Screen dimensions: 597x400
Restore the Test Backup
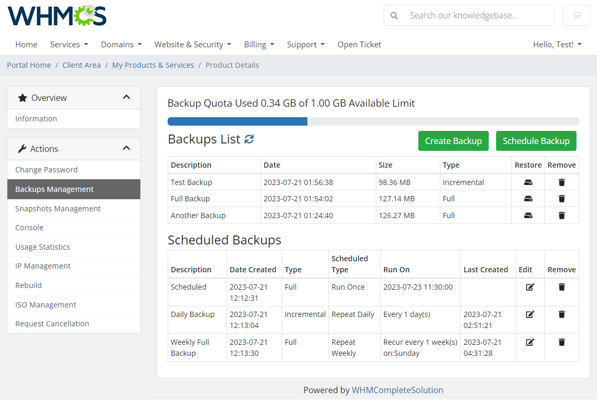pos(528,182)
